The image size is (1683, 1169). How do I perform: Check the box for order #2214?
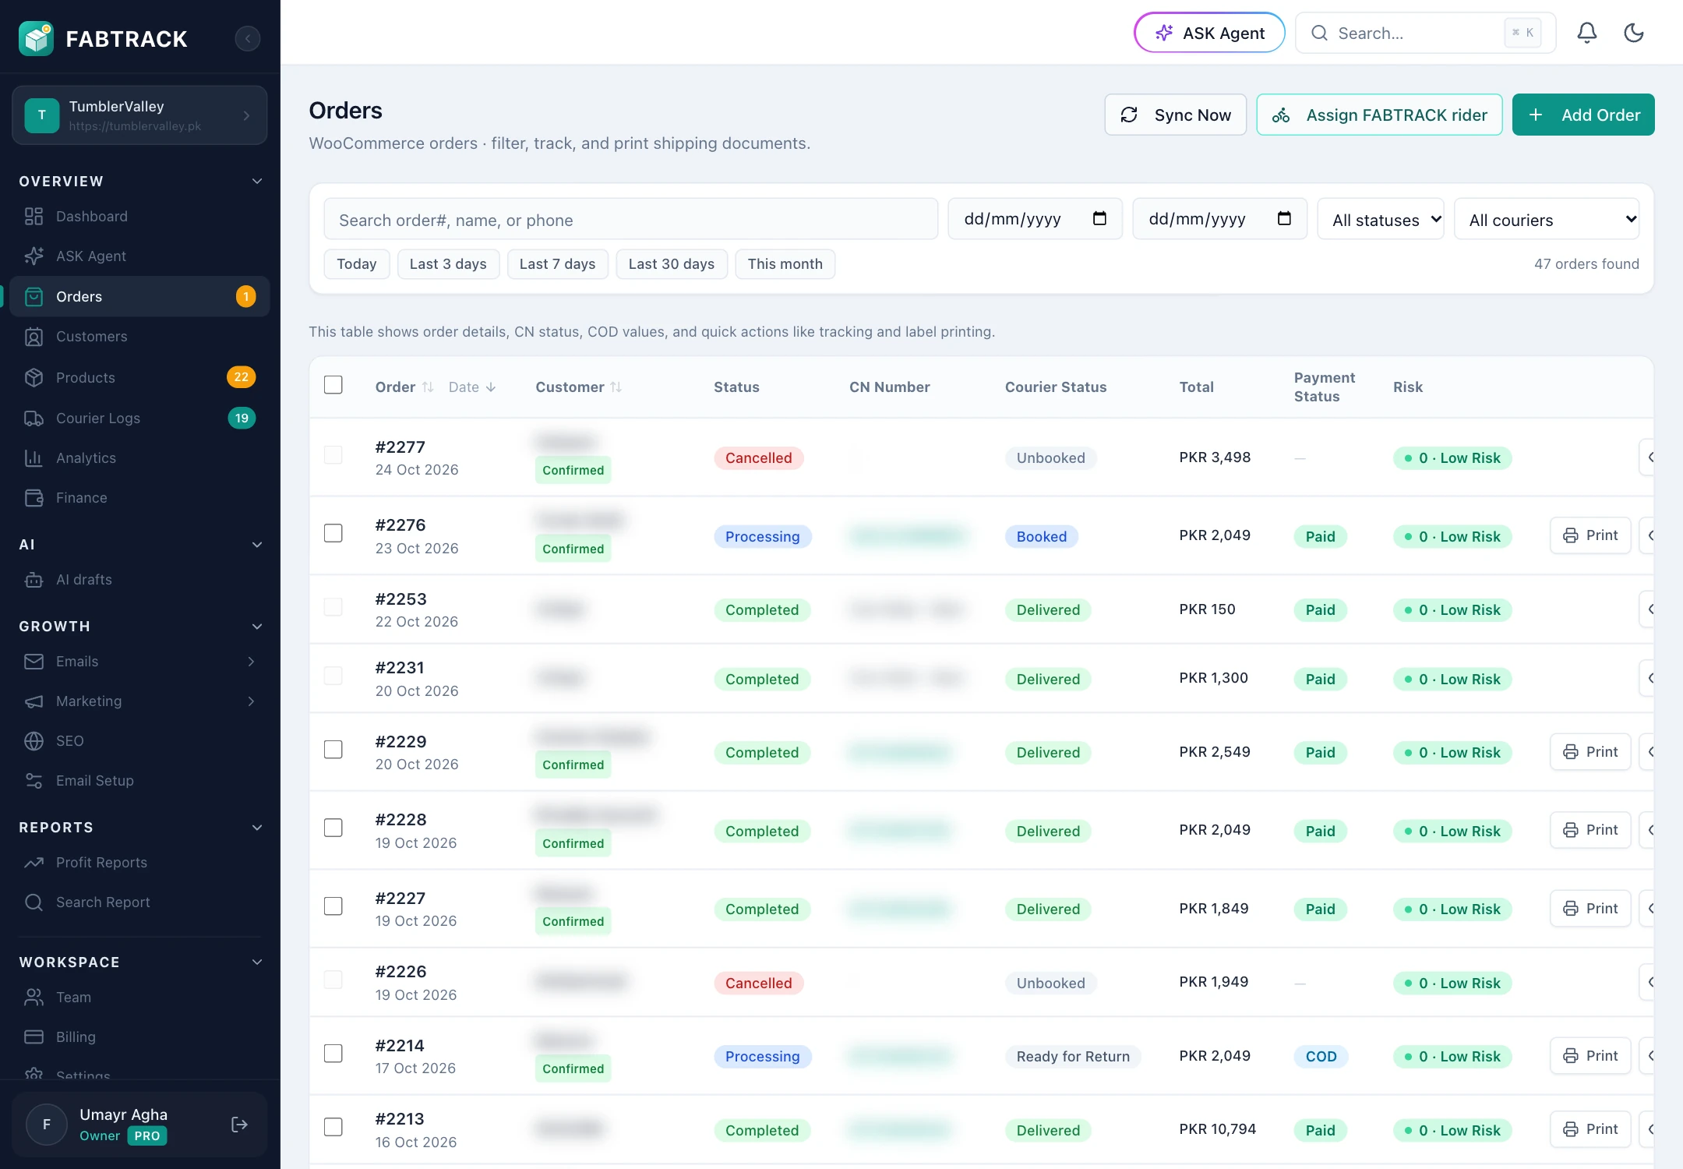333,1054
